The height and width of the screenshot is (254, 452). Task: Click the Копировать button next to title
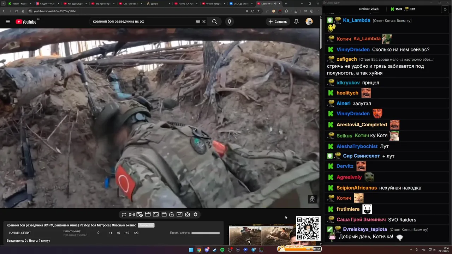(x=146, y=225)
